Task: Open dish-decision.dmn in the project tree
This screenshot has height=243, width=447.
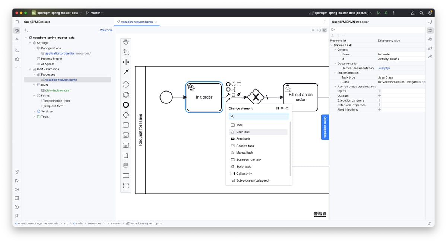Action: (x=58, y=90)
